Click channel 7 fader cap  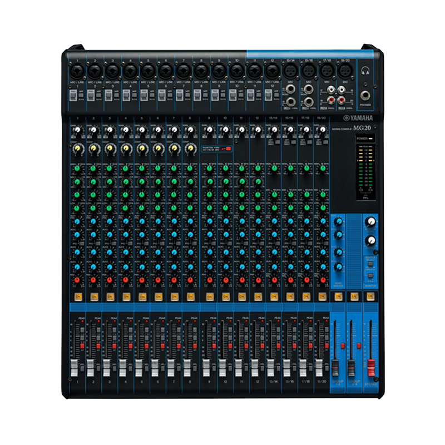[x=171, y=368]
